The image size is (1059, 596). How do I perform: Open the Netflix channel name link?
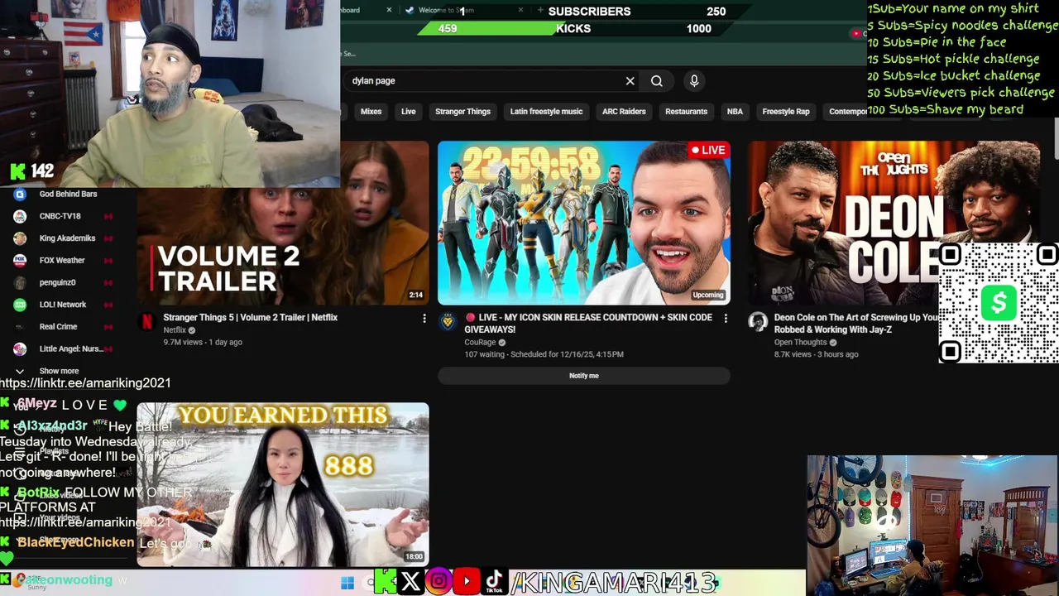click(x=175, y=330)
